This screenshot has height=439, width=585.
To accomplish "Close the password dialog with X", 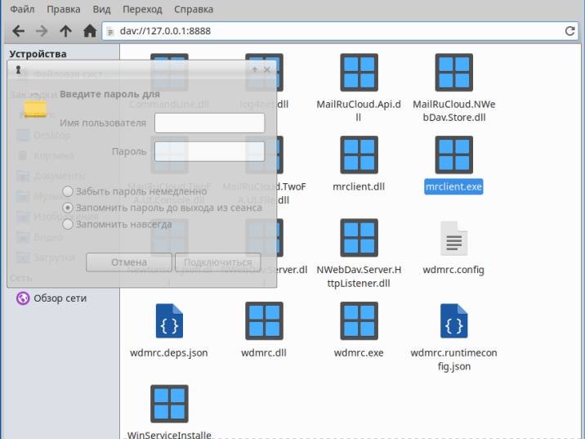I will (267, 69).
